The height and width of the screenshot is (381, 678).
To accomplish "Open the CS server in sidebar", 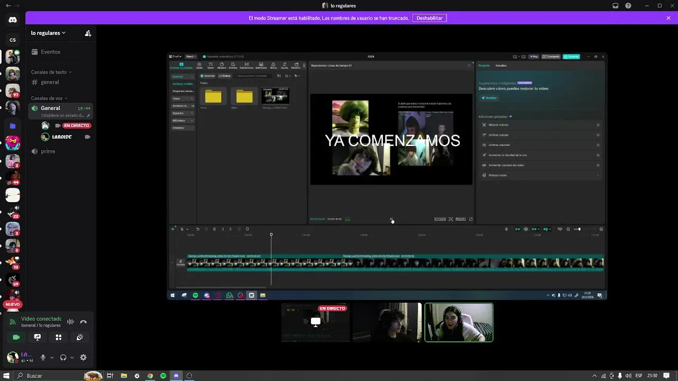I will coord(13,40).
